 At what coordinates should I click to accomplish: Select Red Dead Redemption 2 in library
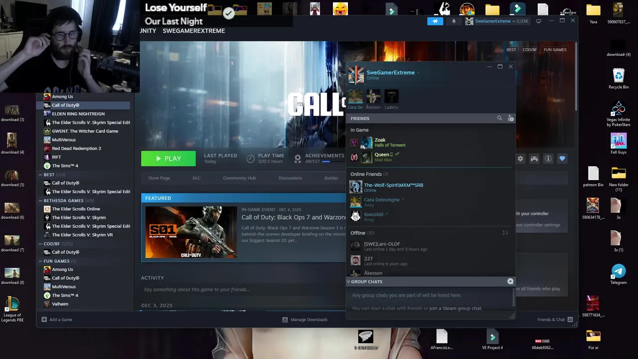pos(76,148)
